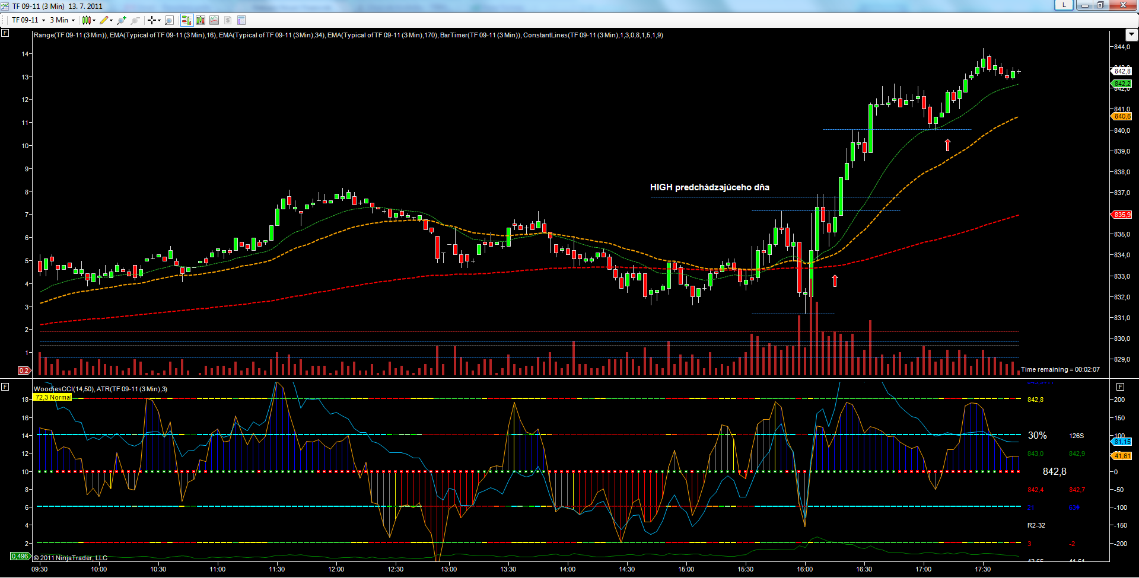1139x578 pixels.
Task: Select the pencil drawing tools icon
Action: (x=106, y=20)
